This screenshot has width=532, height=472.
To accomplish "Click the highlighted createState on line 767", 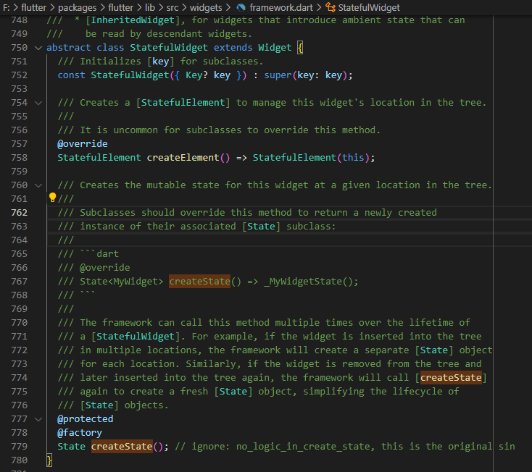I will (x=199, y=282).
